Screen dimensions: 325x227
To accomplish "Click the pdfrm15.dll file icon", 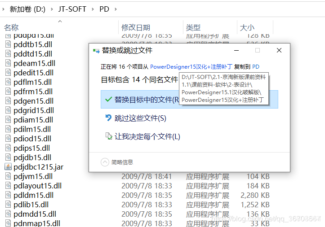I will pyautogui.click(x=8, y=92).
